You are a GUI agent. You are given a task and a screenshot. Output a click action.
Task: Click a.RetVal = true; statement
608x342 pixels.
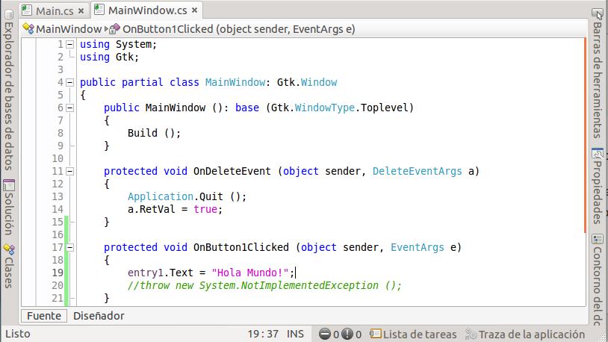175,209
